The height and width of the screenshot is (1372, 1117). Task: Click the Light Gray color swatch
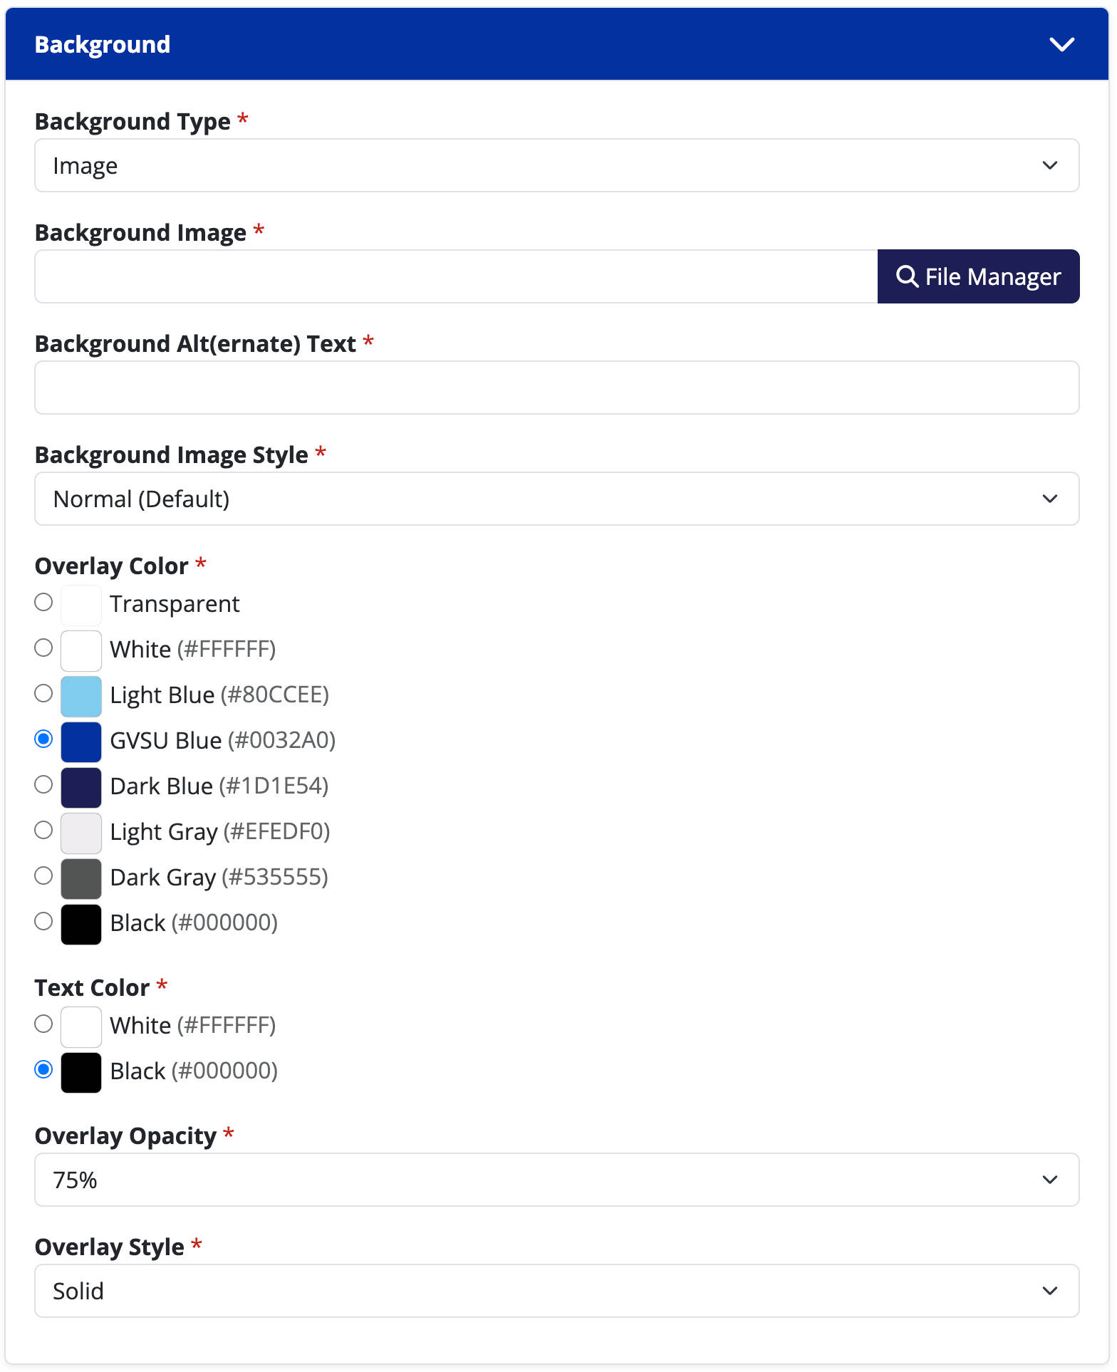[81, 833]
